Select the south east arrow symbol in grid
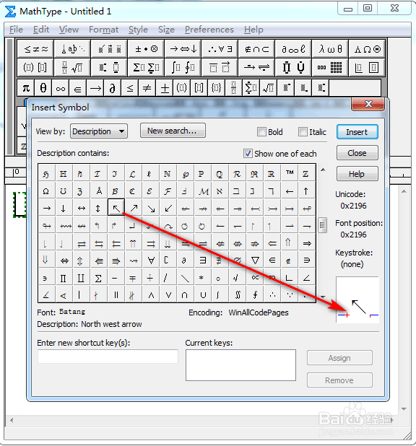Viewport: 416px width, 446px height. [x=151, y=209]
